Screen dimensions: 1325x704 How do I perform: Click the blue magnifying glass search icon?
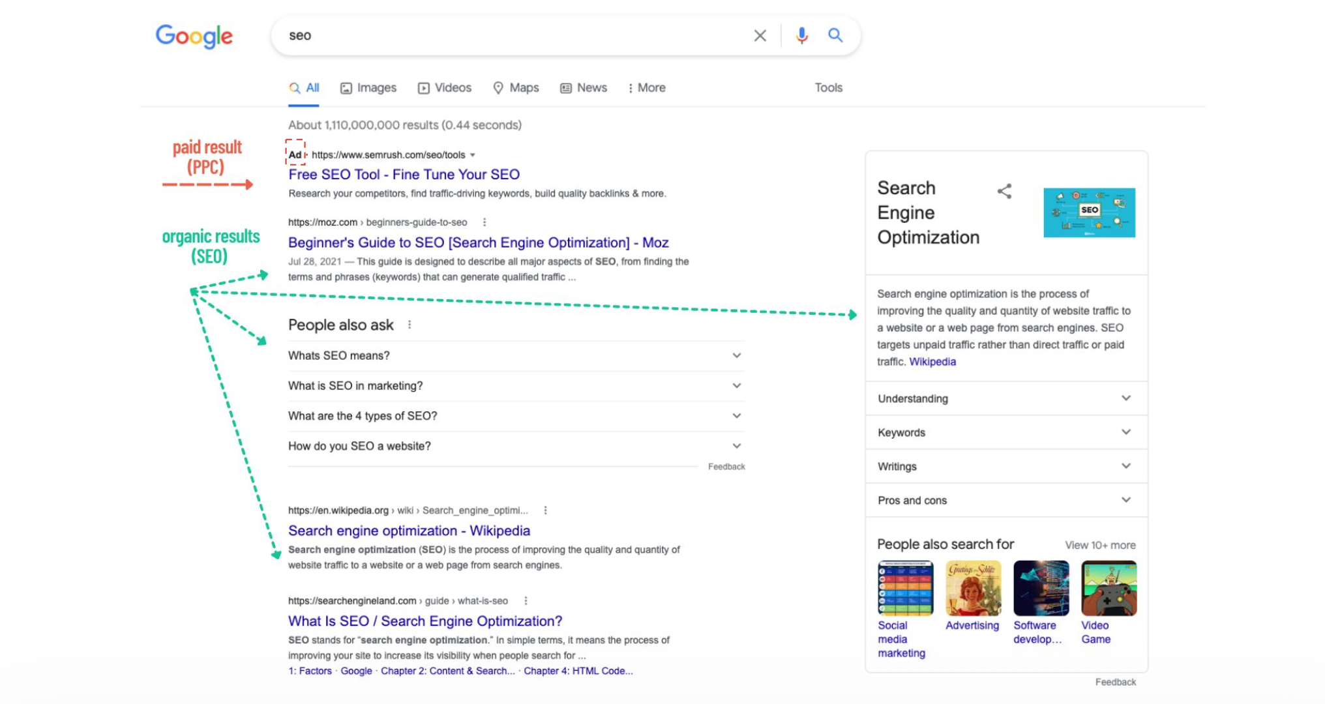click(835, 35)
